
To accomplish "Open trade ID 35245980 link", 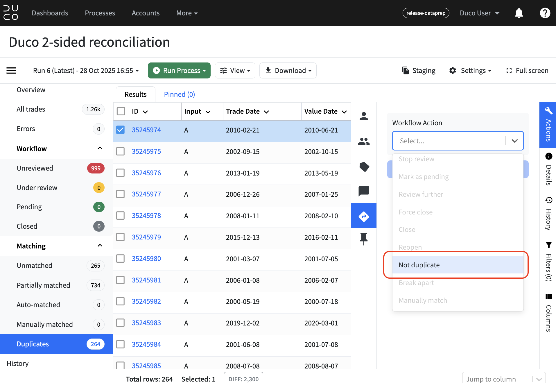I will point(146,259).
